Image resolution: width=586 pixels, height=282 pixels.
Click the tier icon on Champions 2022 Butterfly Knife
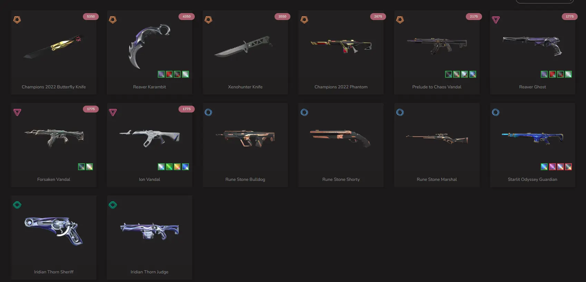[17, 20]
